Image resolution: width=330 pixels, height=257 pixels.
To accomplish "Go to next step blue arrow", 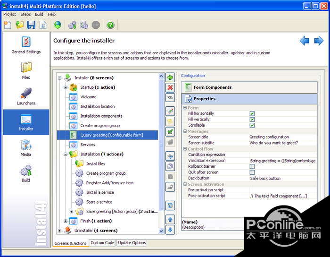I will tap(319, 41).
